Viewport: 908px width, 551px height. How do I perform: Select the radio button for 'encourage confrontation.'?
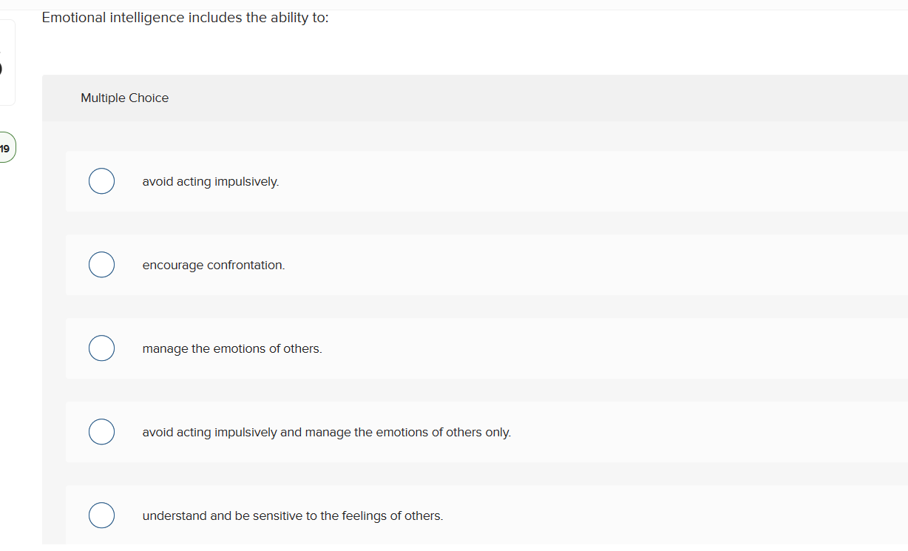click(x=101, y=264)
